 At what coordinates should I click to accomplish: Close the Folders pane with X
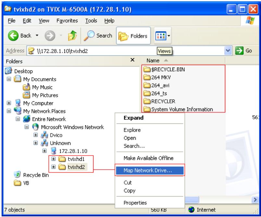tap(132, 60)
